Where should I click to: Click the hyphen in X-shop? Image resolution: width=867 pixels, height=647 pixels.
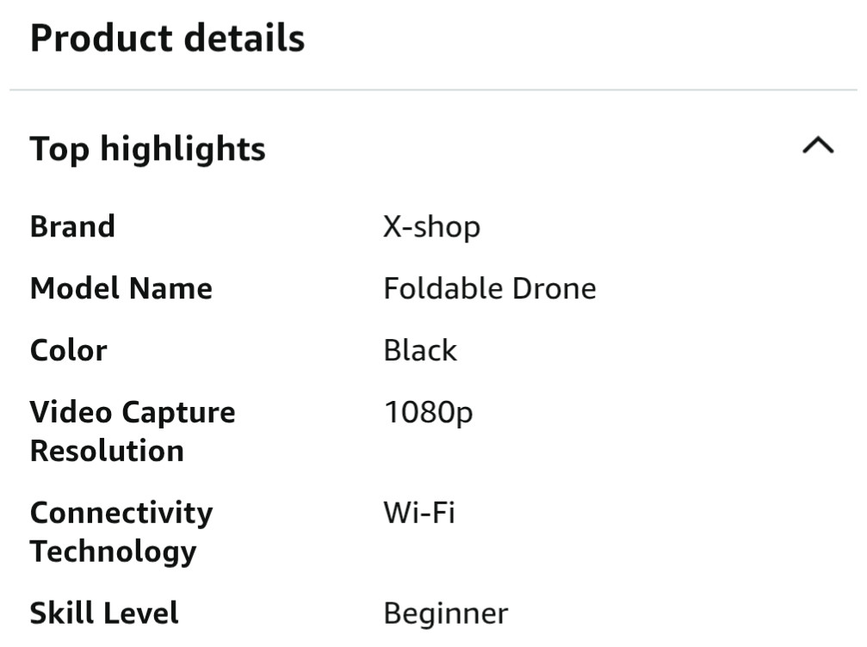coord(407,228)
